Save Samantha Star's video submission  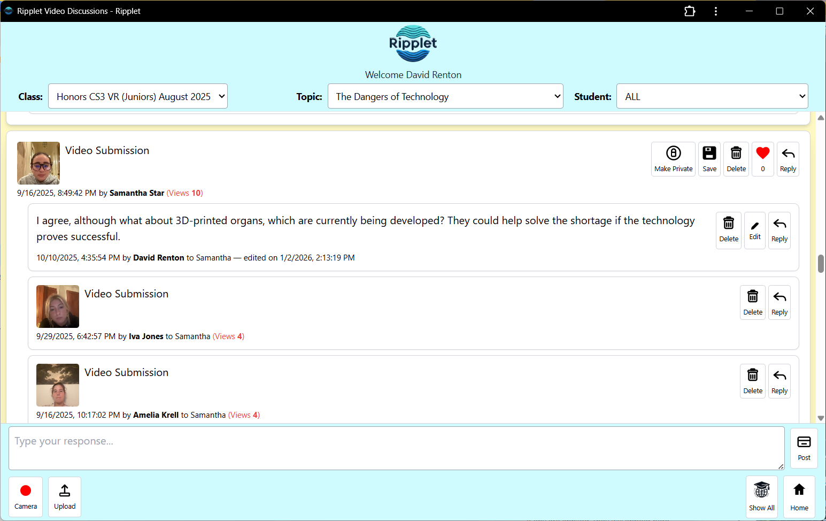click(709, 159)
